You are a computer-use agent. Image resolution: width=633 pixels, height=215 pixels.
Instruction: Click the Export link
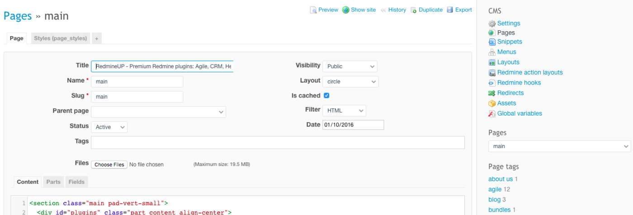(463, 10)
